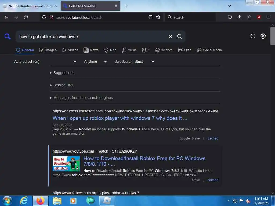Launch Internet Explorer from the taskbar

[24, 201]
